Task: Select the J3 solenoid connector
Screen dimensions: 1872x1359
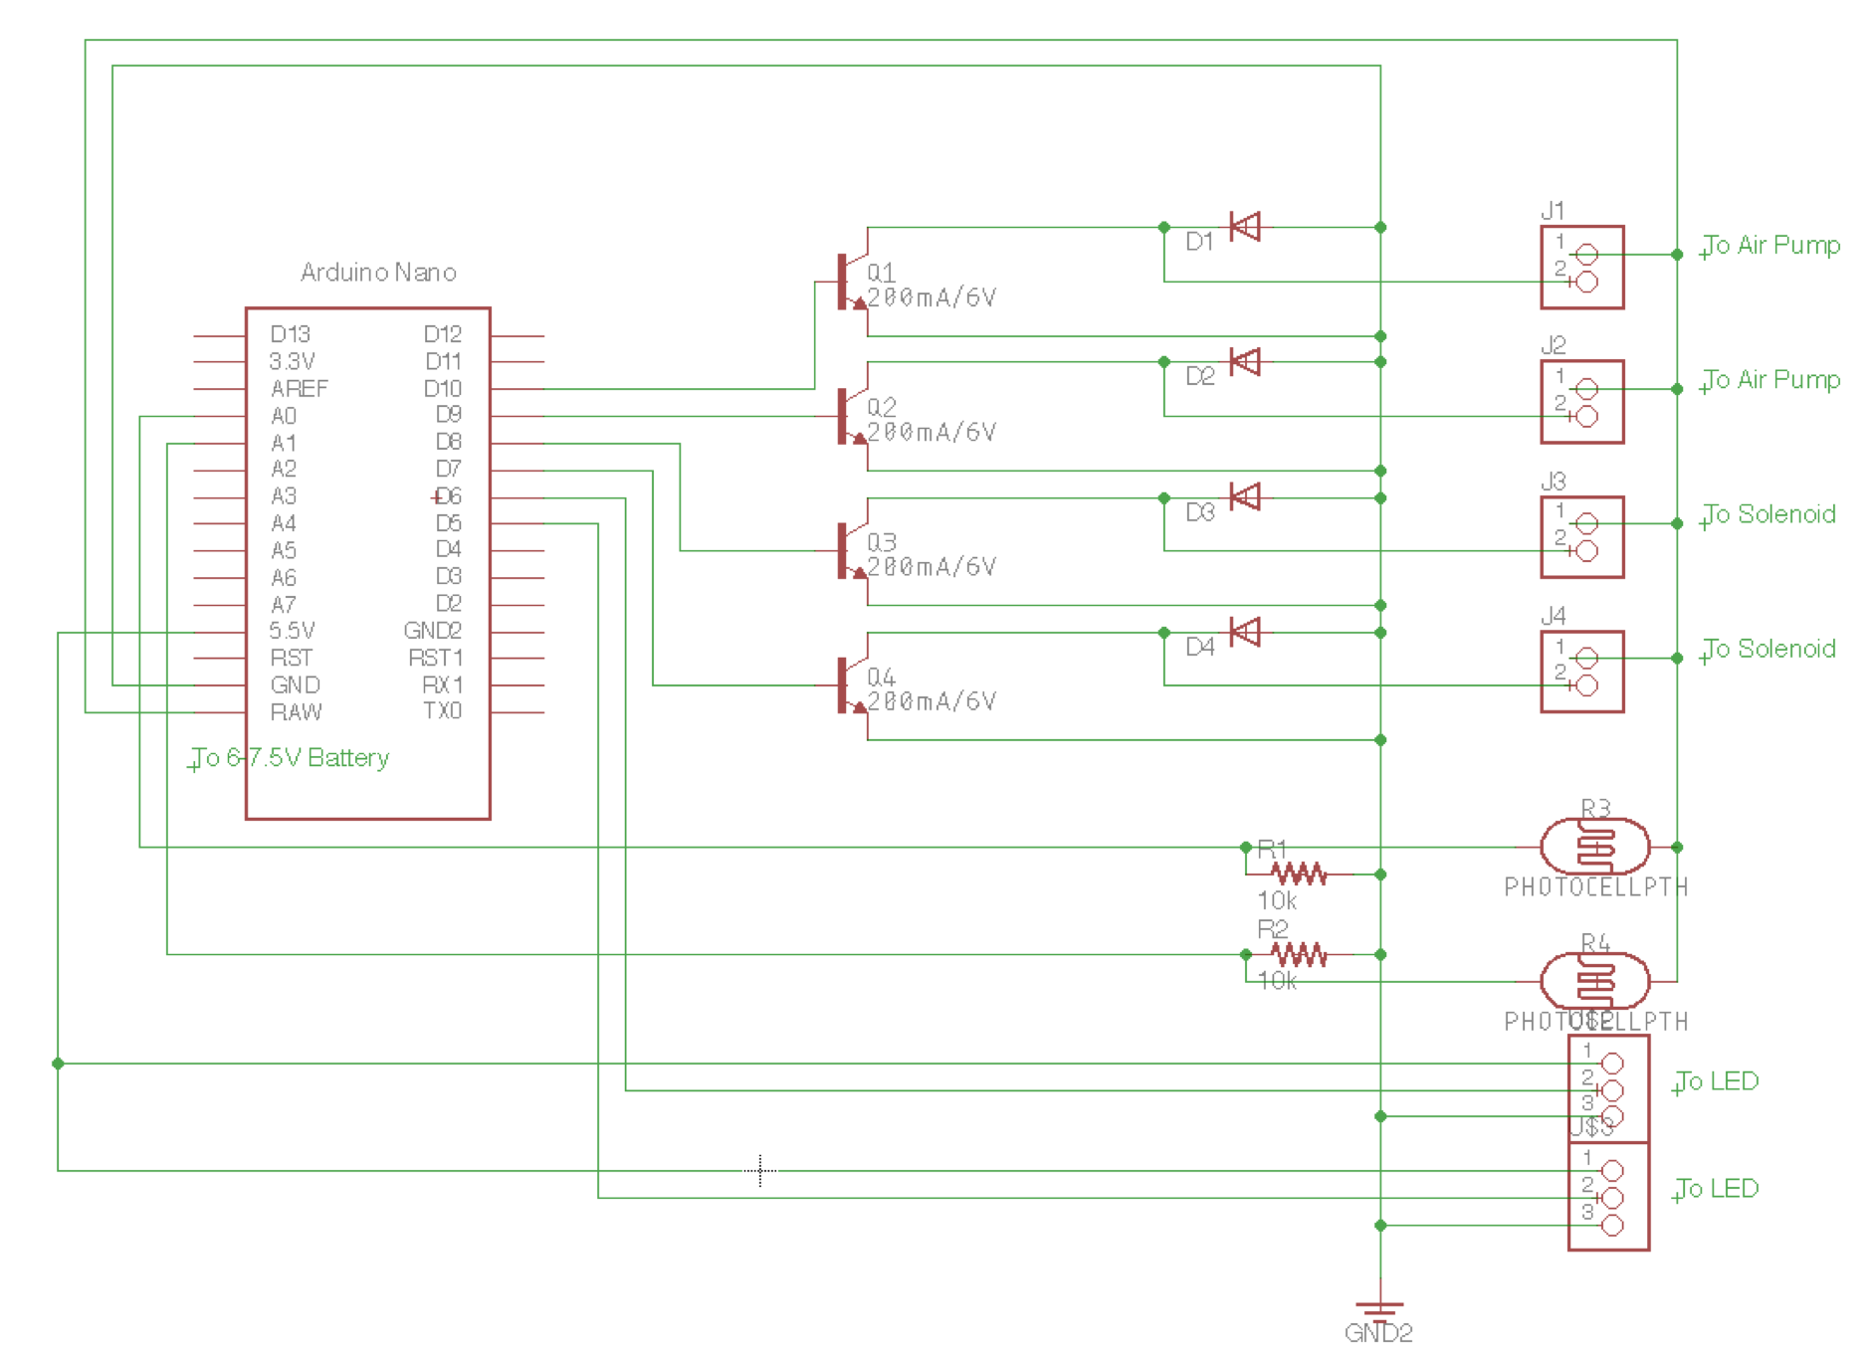Action: point(1582,537)
